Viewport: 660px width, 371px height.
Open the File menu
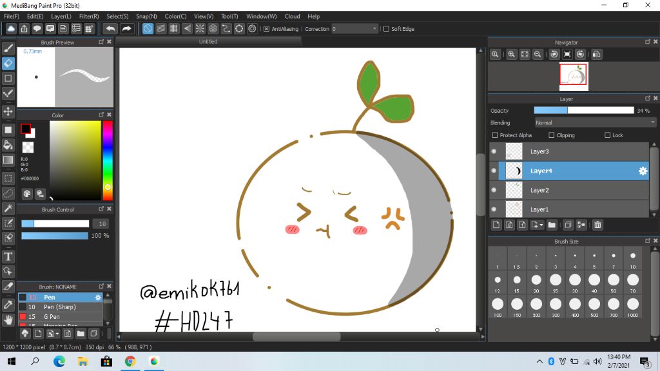[12, 16]
